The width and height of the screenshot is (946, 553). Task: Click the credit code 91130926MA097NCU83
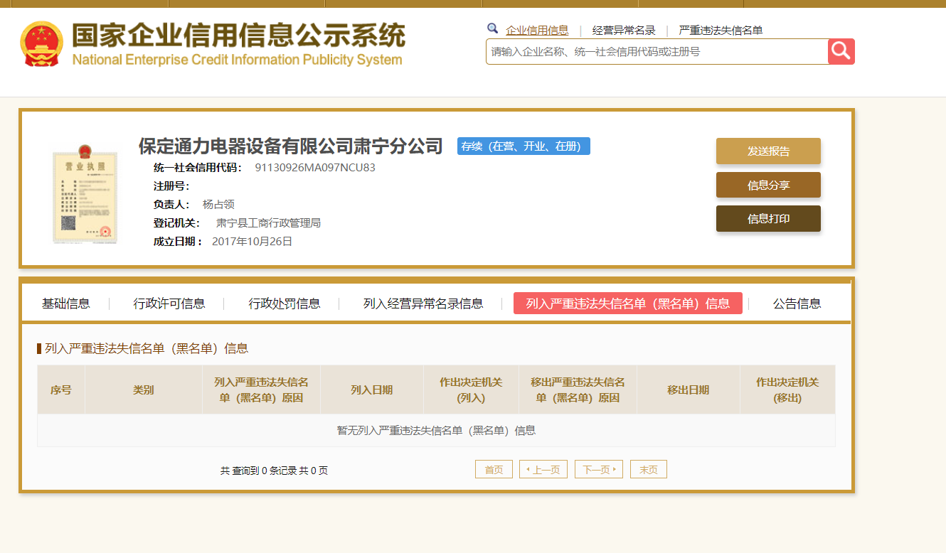point(315,168)
